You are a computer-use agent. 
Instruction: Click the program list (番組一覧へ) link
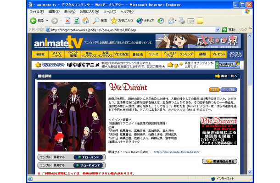[x=226, y=76]
